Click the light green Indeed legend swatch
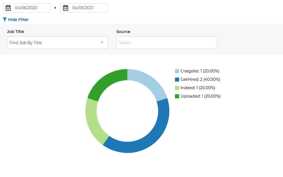 (177, 88)
